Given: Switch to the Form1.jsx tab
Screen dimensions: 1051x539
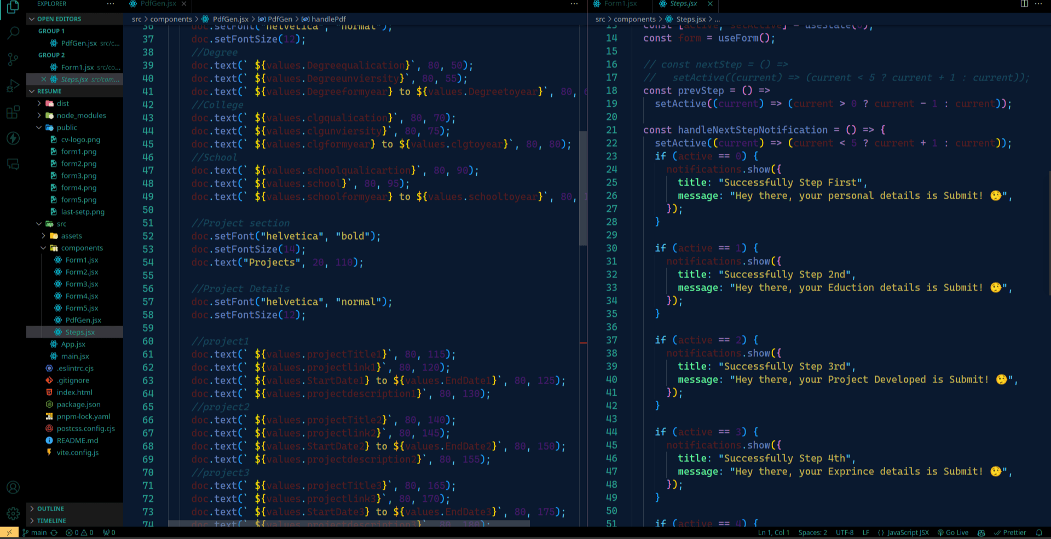Looking at the screenshot, I should [x=620, y=4].
